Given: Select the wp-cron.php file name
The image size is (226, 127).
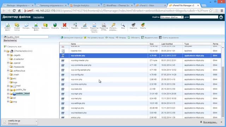Looking at the screenshot, I should (77, 79).
